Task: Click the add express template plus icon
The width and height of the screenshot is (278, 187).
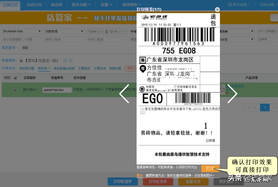Action: 65,61
